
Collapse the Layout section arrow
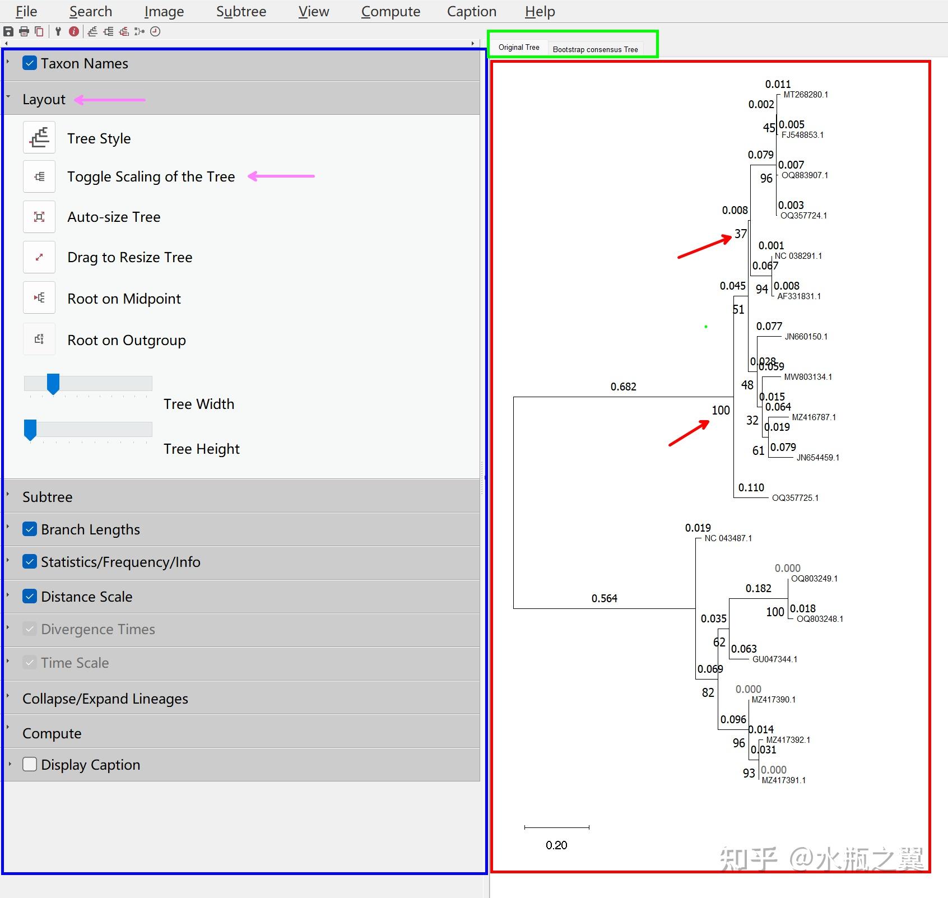click(x=8, y=96)
